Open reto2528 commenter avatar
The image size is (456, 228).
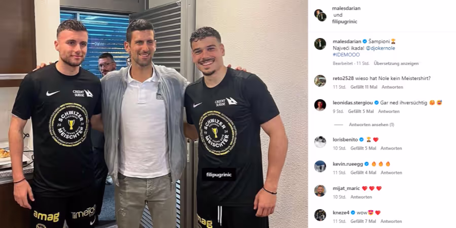(320, 81)
